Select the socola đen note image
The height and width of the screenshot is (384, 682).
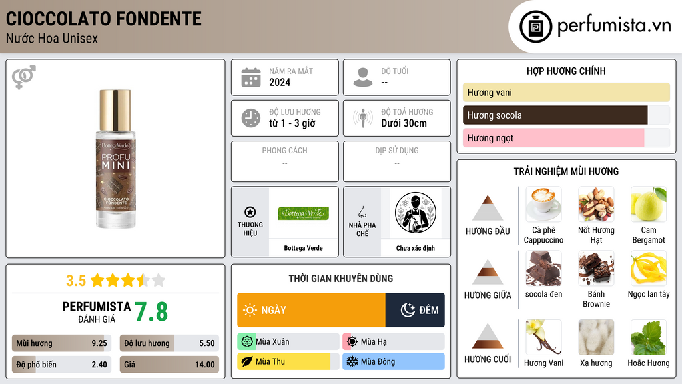pos(543,268)
